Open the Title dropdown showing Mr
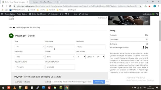161x90 pixels. pos(30,47)
